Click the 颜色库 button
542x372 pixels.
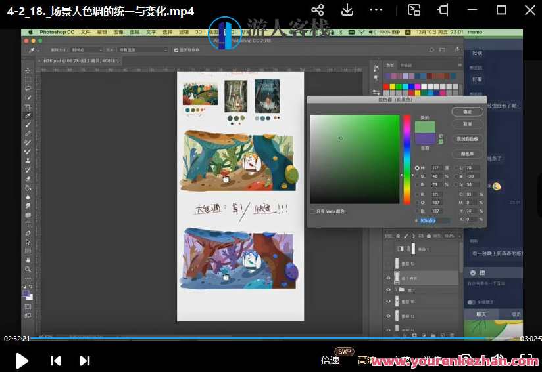[x=467, y=154]
